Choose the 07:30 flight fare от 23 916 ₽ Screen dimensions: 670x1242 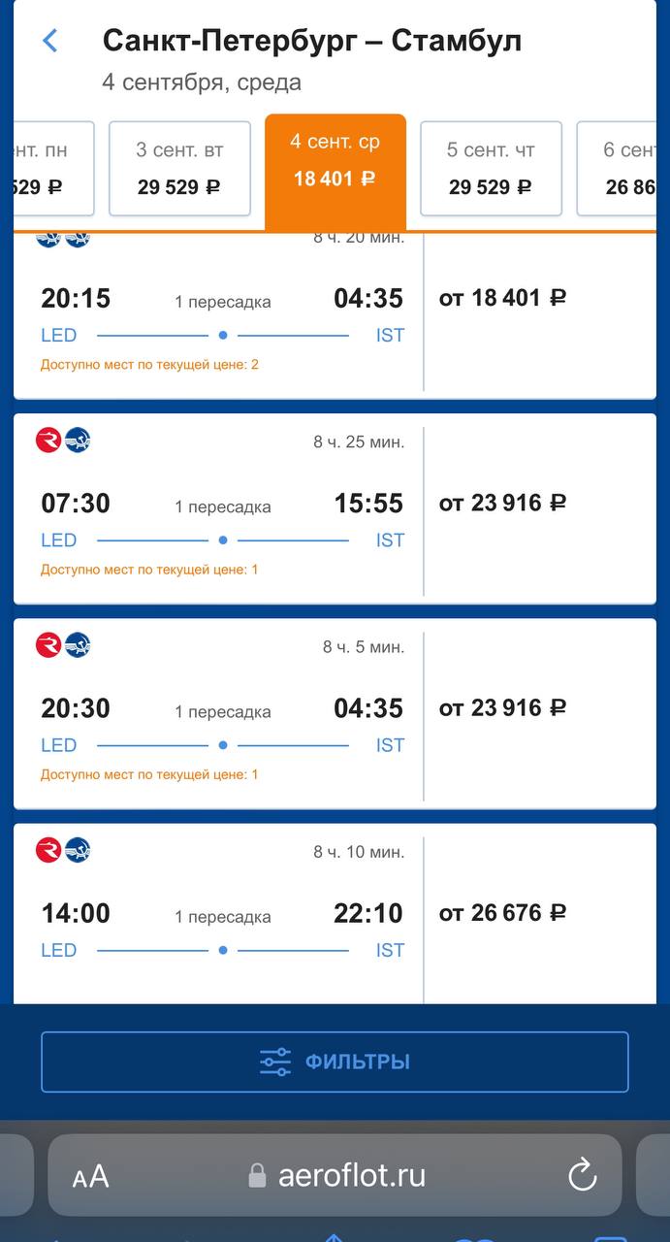click(502, 503)
